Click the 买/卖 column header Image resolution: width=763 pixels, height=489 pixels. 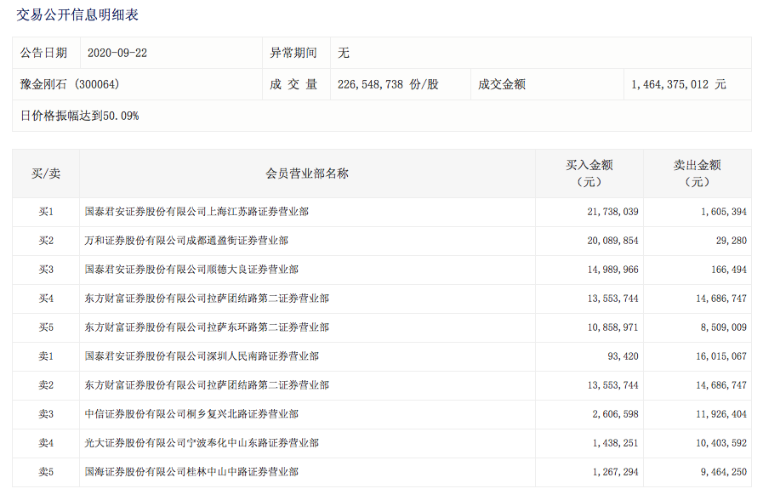pos(46,173)
